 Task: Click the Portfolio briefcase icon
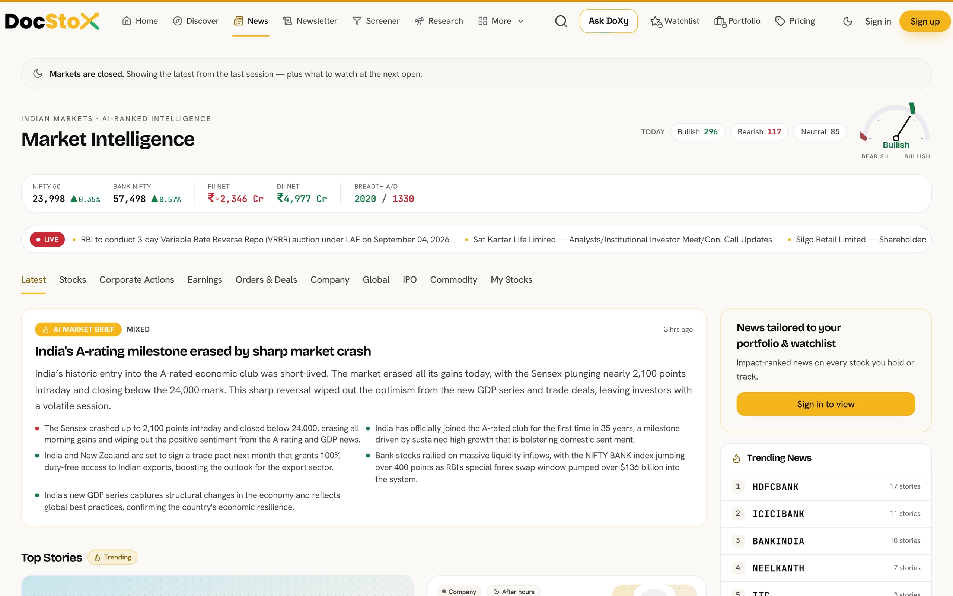(720, 21)
